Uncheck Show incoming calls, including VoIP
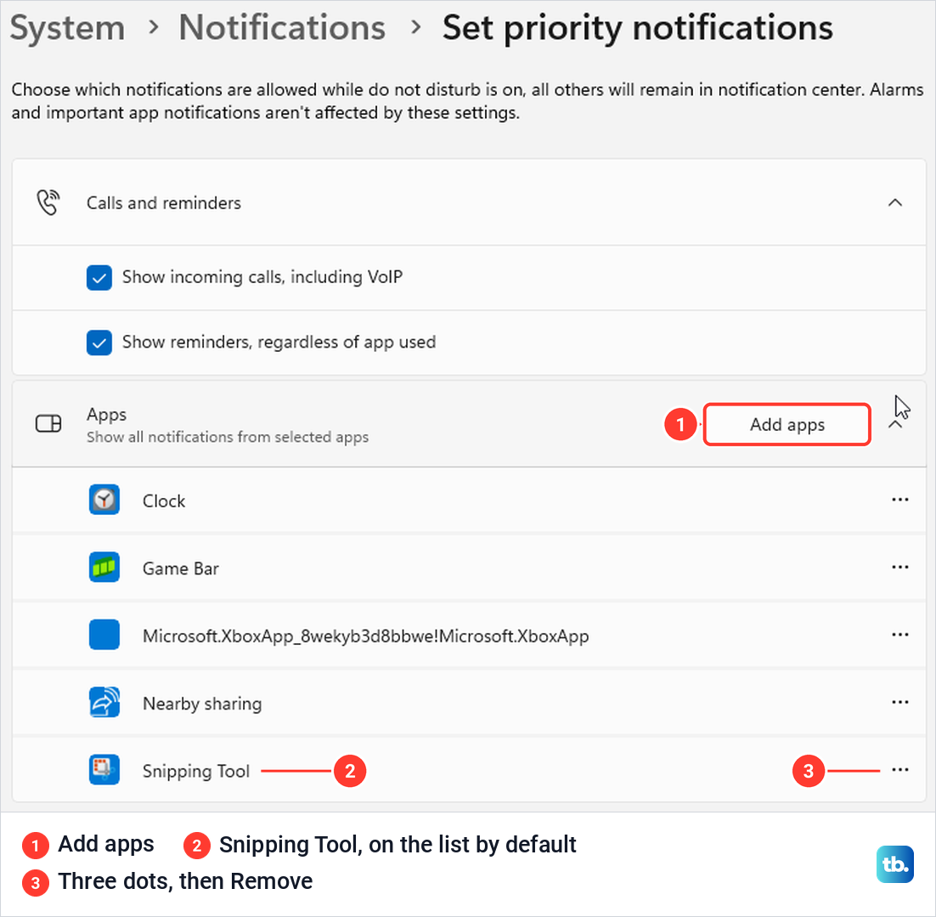Viewport: 936px width, 917px height. click(99, 278)
